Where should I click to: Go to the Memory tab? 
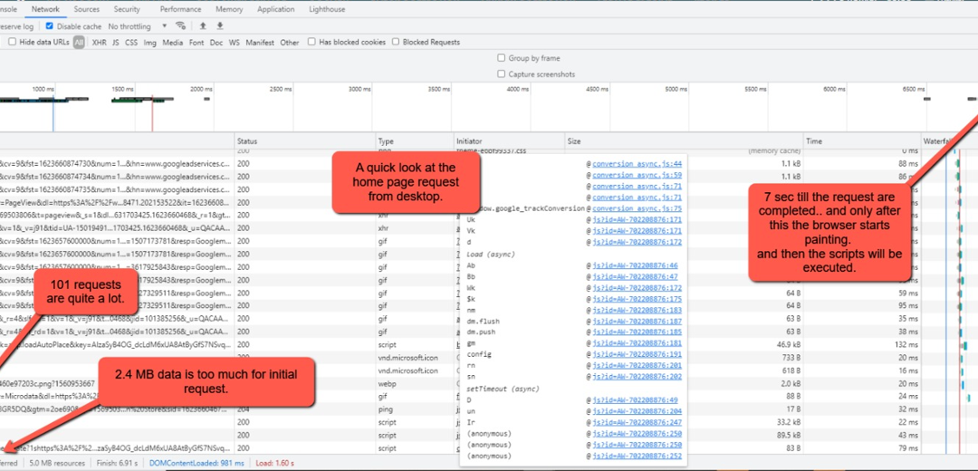click(229, 9)
